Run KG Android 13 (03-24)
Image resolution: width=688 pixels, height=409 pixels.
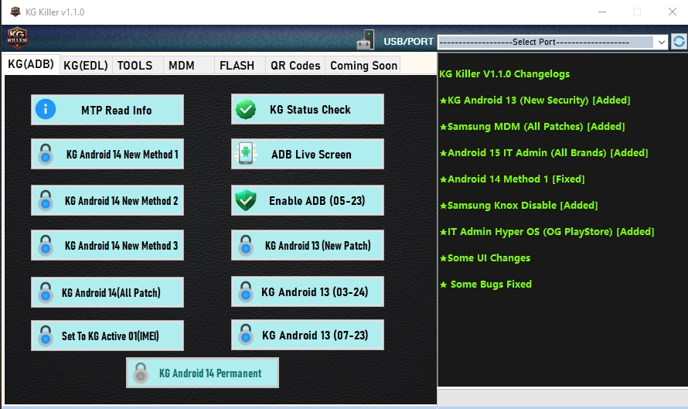pyautogui.click(x=308, y=291)
